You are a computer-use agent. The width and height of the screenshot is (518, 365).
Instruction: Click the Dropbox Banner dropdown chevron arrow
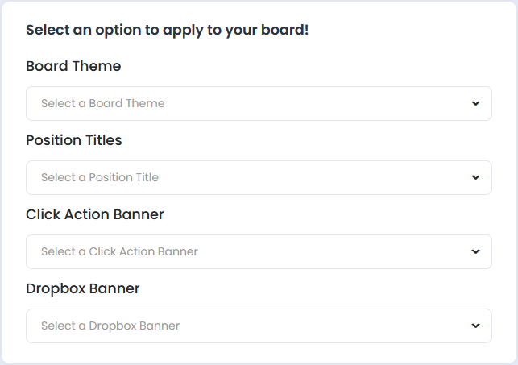click(475, 326)
